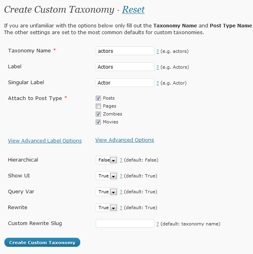Screen dimensions: 253x254
Task: Toggle the Movies post type checkbox
Action: coord(98,122)
